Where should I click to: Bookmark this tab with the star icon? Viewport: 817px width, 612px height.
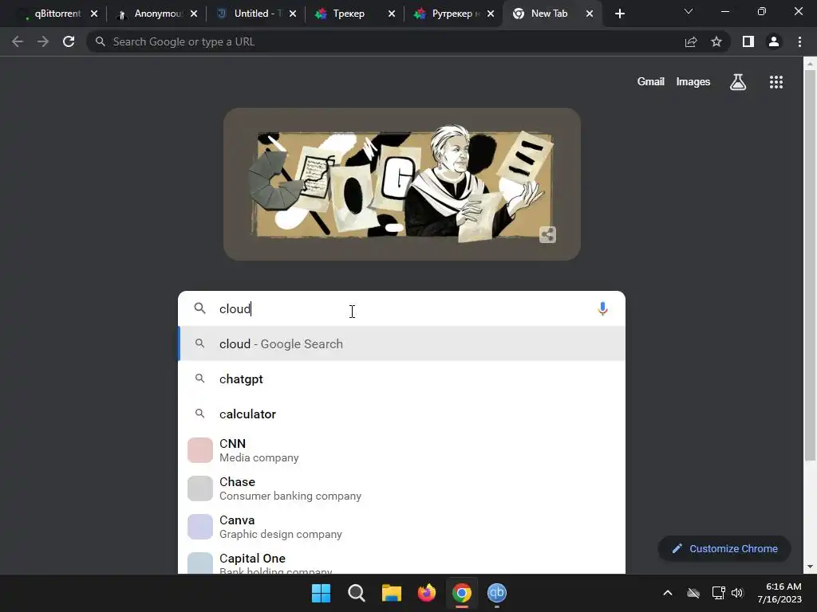coord(716,41)
